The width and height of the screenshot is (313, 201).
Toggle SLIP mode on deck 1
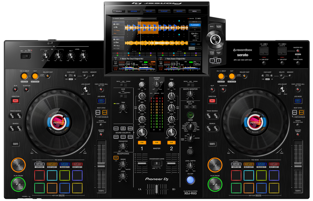pos(15,90)
